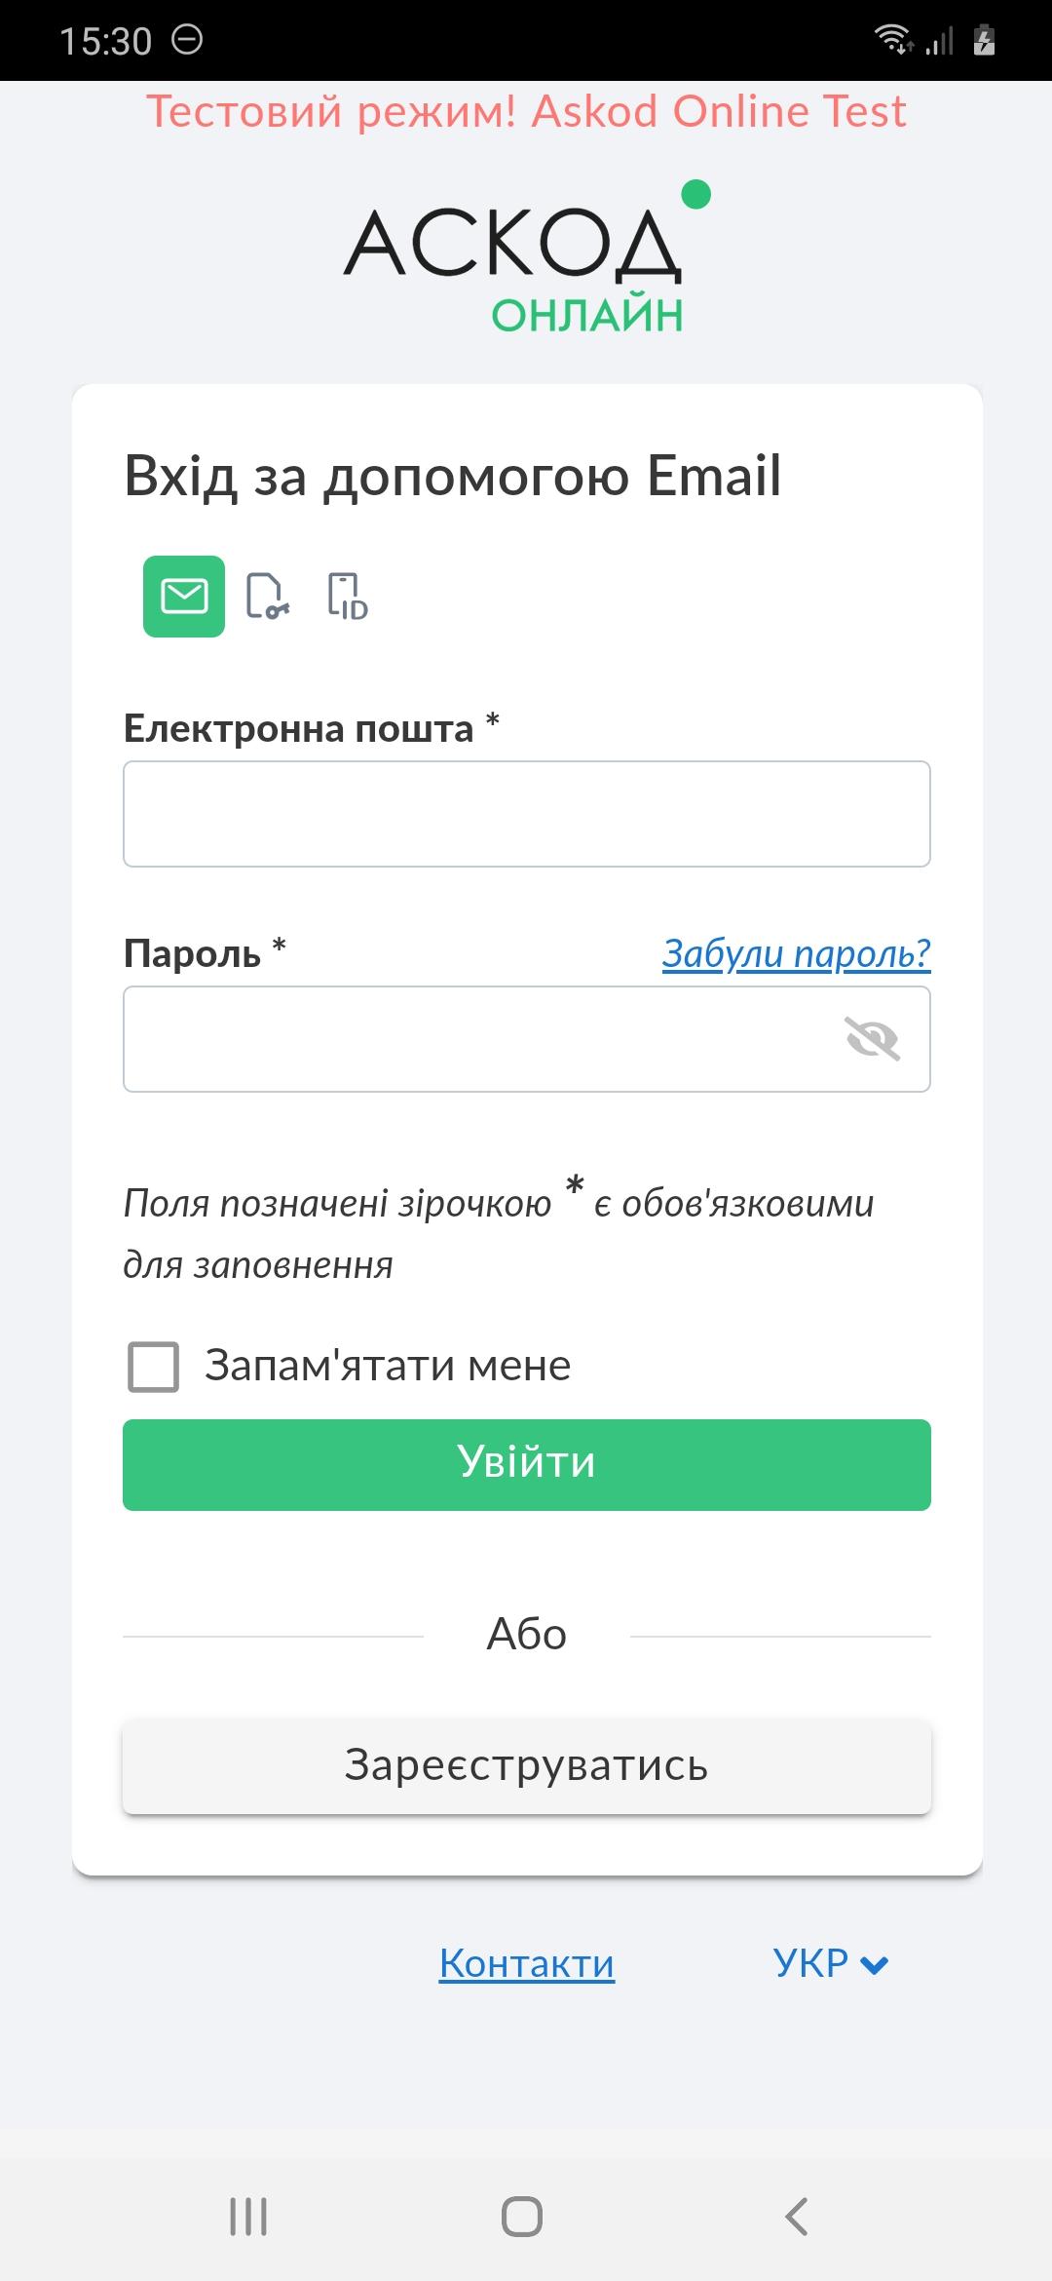Focus the Електронна пошта input field
1052x2281 pixels.
(x=526, y=814)
